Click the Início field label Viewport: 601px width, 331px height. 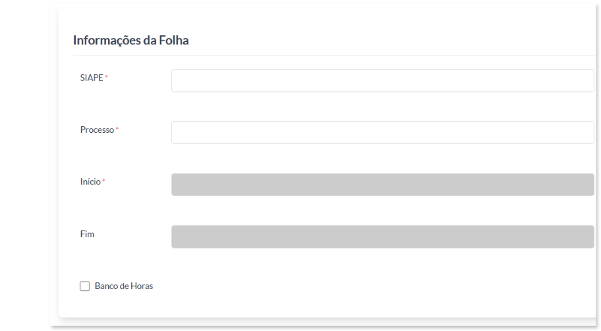pos(90,182)
